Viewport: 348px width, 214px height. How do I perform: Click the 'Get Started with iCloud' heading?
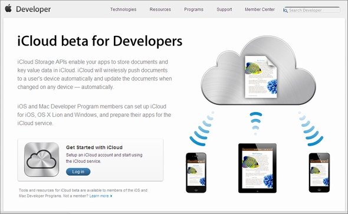[94, 147]
